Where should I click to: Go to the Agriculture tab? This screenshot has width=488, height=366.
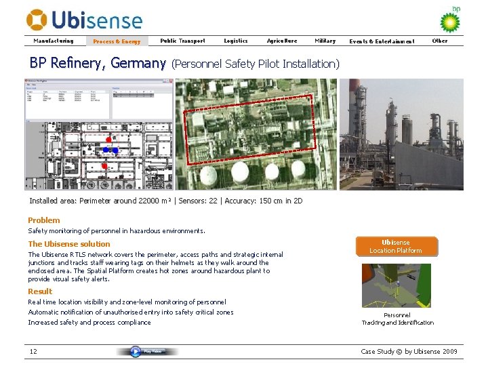coord(282,41)
